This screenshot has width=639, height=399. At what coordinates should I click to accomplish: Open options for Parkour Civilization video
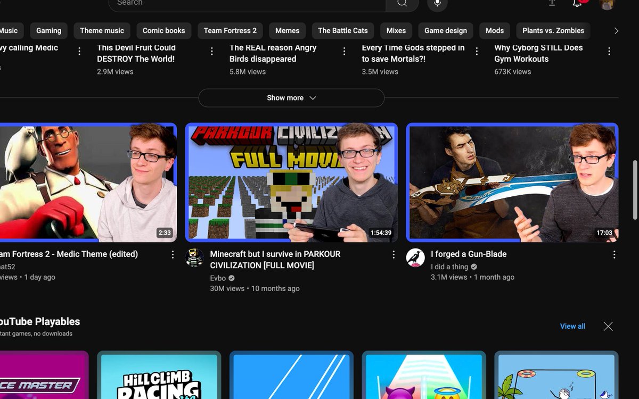coord(394,255)
